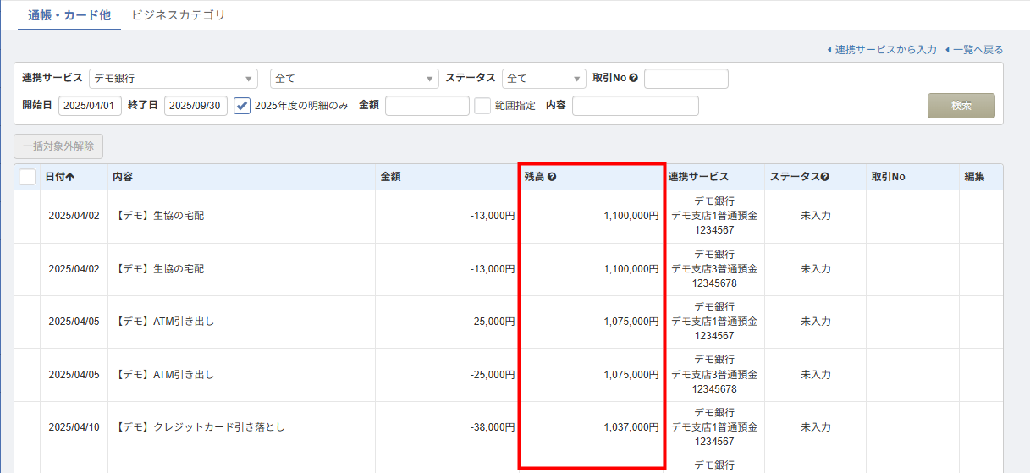Open ステータス filter dropdown
This screenshot has width=1030, height=473.
point(543,79)
